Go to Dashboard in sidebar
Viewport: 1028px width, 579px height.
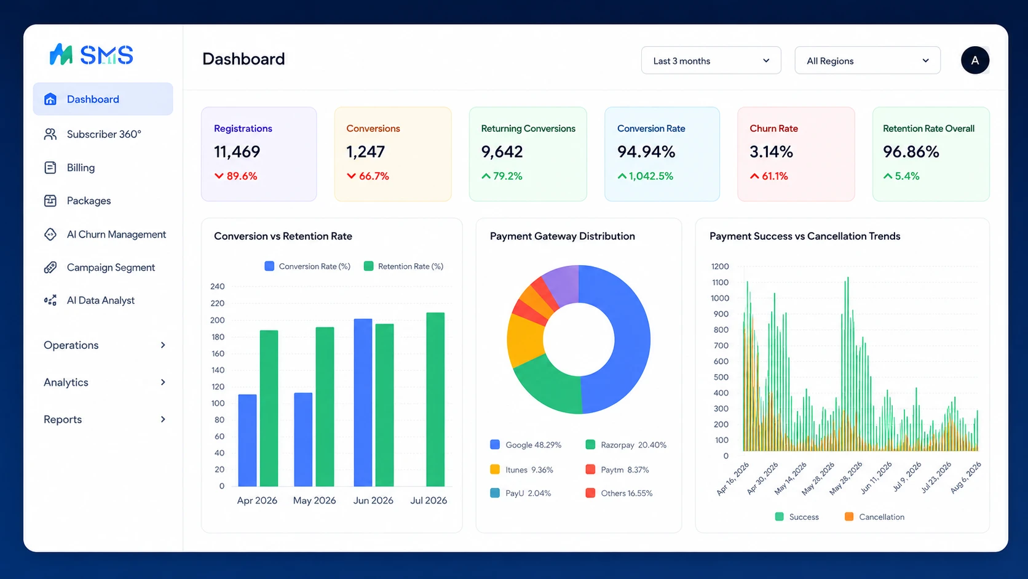click(x=103, y=99)
